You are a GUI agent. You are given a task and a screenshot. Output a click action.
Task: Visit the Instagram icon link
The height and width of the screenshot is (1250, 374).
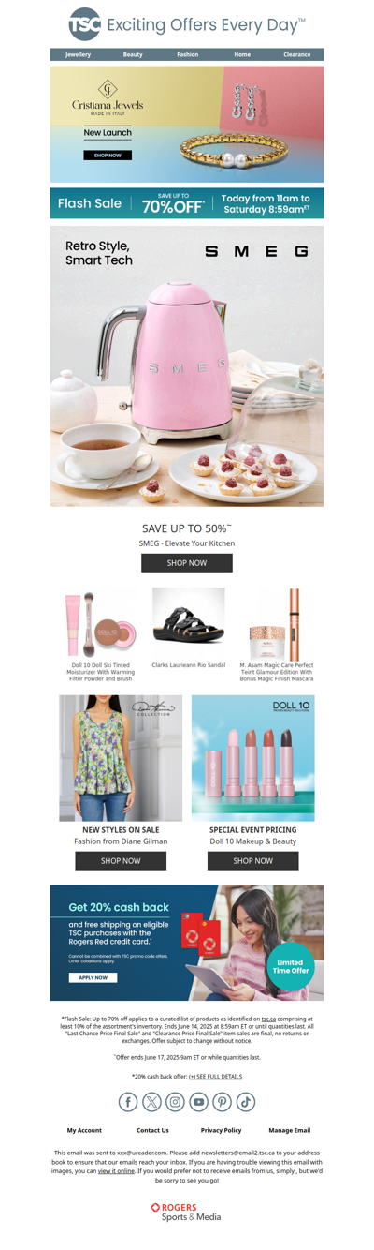click(175, 1102)
